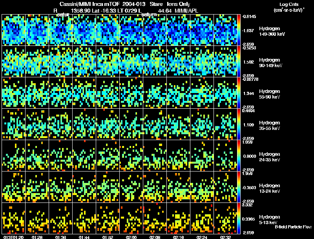Screen dimensions: 314x239
Task: Select the 90-149 keV image panel at 01:52
Action: pyautogui.click(x=108, y=62)
